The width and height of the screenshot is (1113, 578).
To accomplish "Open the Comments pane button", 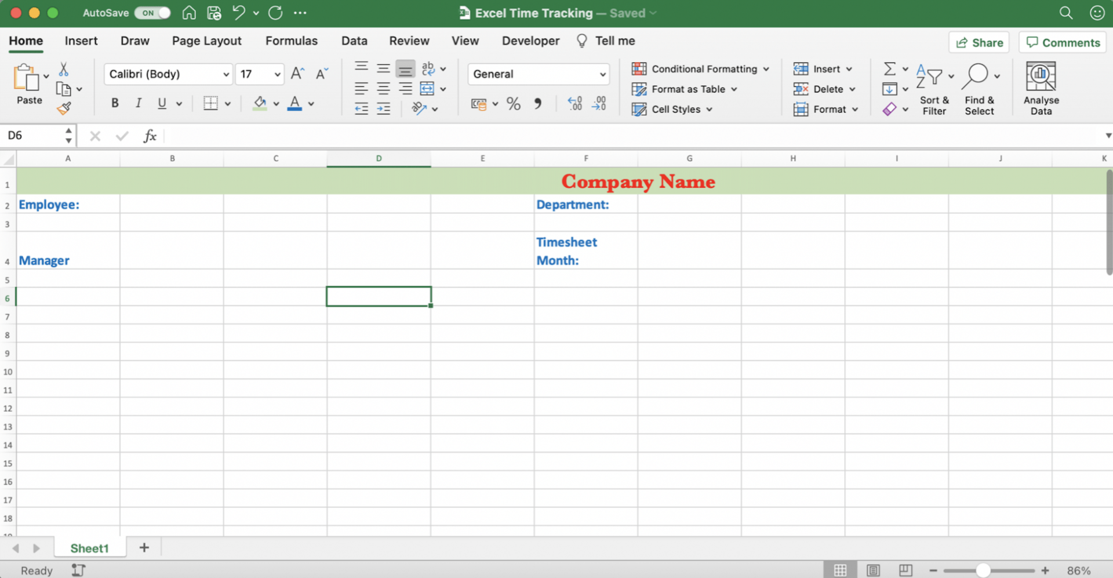I will (1063, 42).
